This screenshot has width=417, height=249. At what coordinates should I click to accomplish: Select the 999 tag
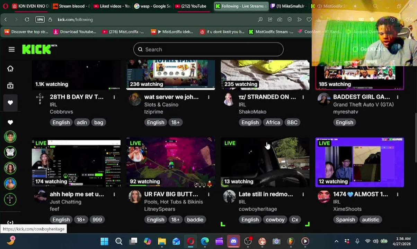coord(97,220)
